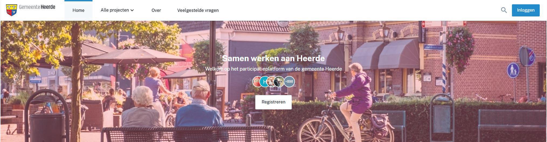Click the welcome subtitle about participatieplatform

(273, 69)
